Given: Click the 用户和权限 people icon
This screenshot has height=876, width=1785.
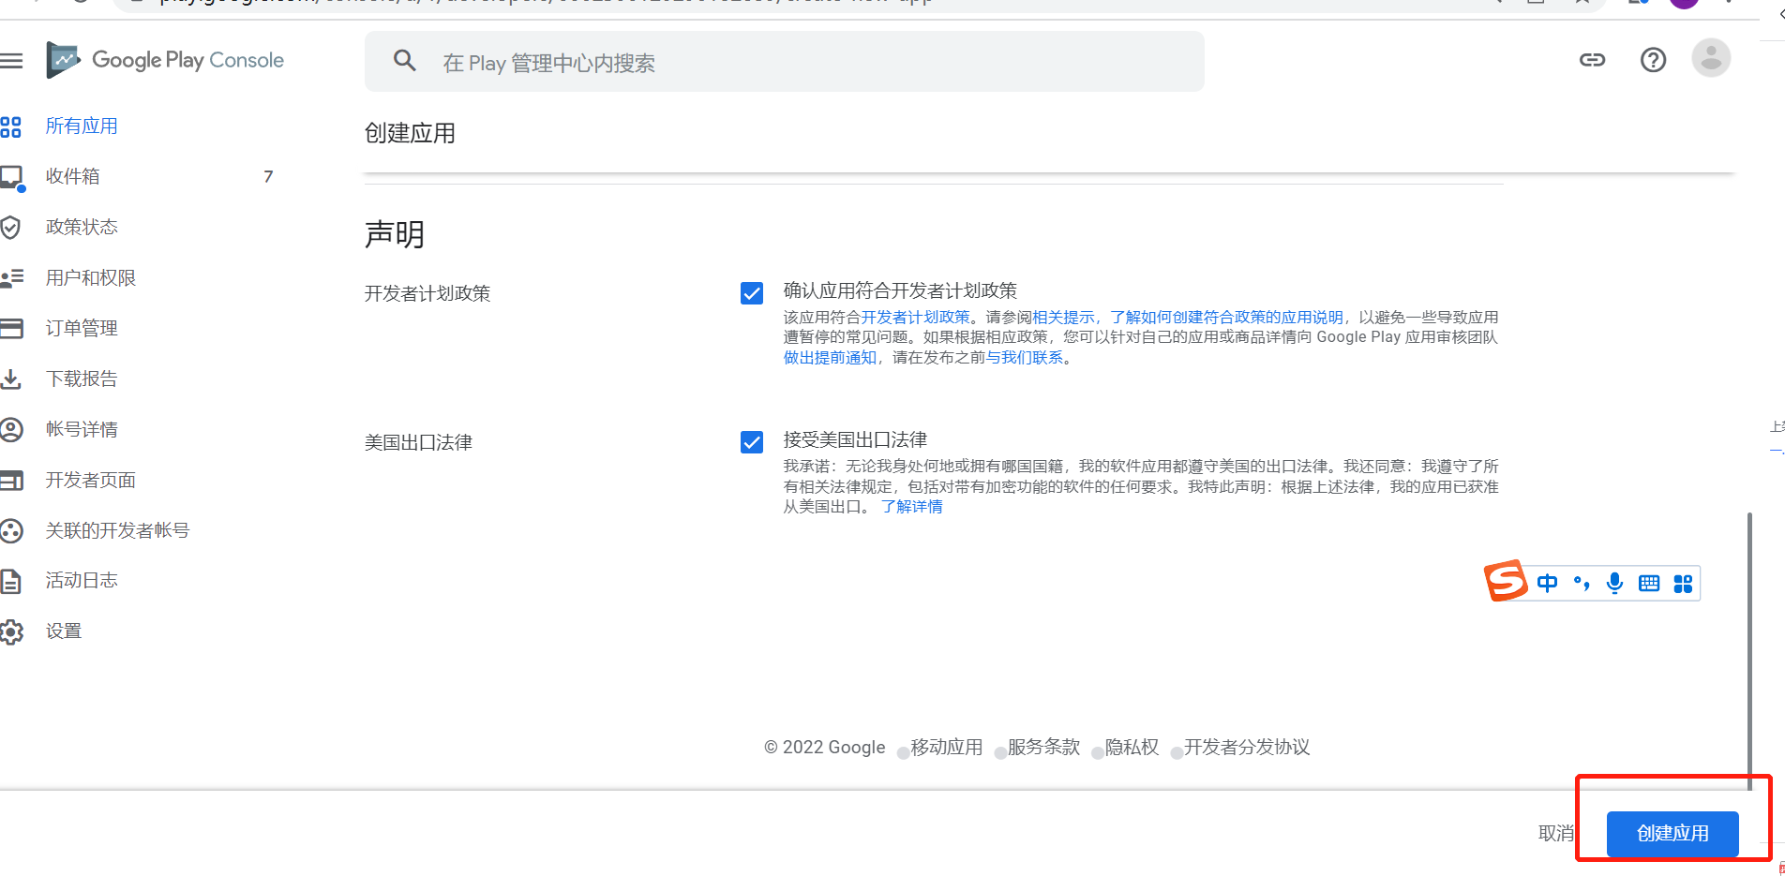Looking at the screenshot, I should point(11,278).
